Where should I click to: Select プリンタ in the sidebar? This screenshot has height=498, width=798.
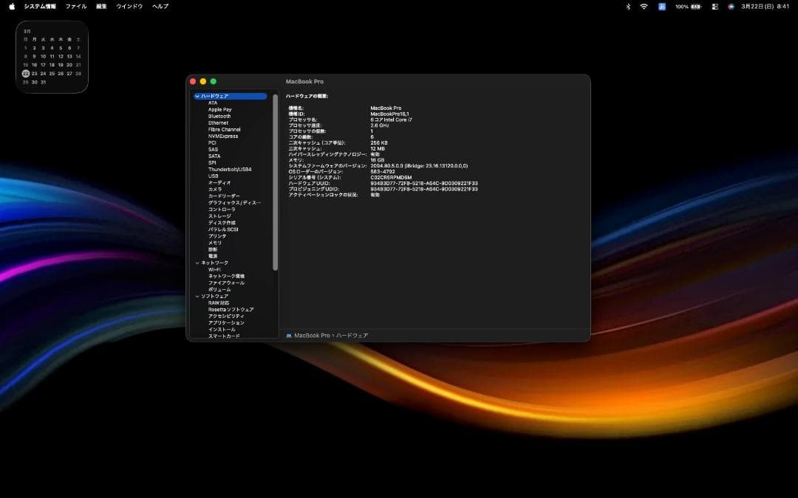point(217,236)
